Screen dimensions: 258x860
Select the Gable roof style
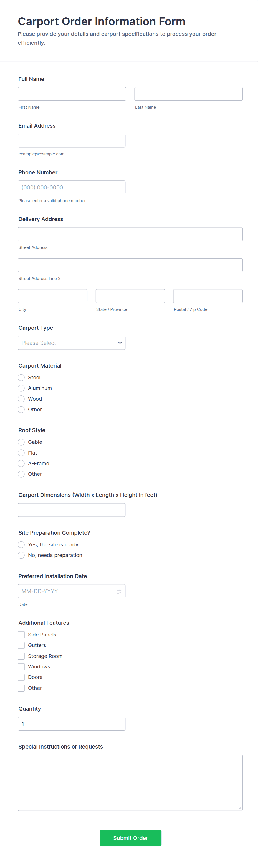click(x=21, y=442)
